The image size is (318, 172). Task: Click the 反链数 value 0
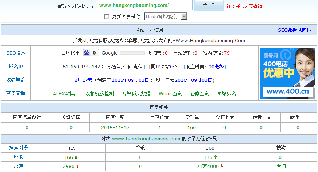point(166,53)
